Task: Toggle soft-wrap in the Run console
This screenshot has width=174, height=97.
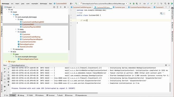Action: pyautogui.click(x=8, y=75)
